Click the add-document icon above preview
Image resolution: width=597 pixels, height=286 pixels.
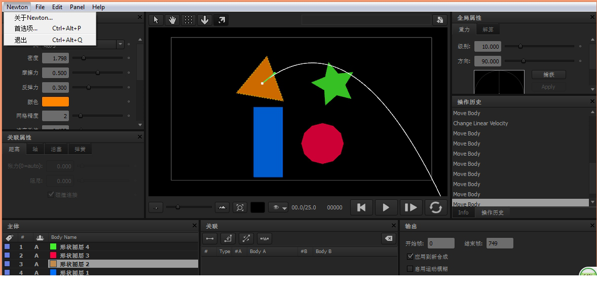click(440, 20)
